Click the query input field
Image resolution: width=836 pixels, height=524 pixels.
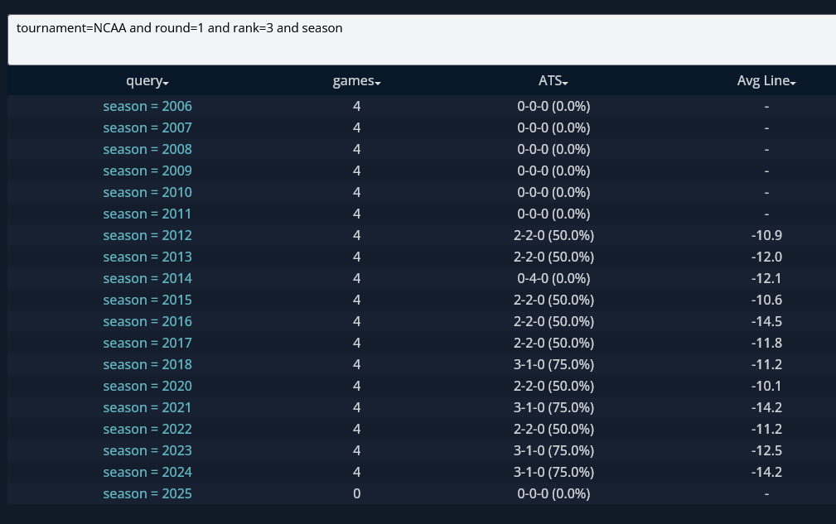point(422,40)
